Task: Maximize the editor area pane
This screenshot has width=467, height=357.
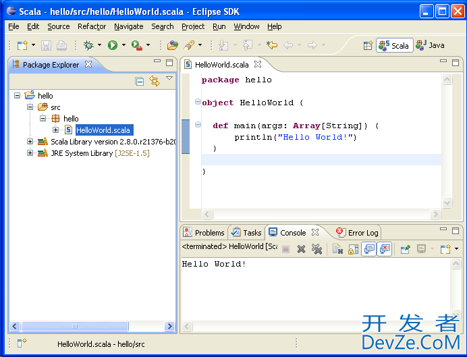Action: point(456,63)
